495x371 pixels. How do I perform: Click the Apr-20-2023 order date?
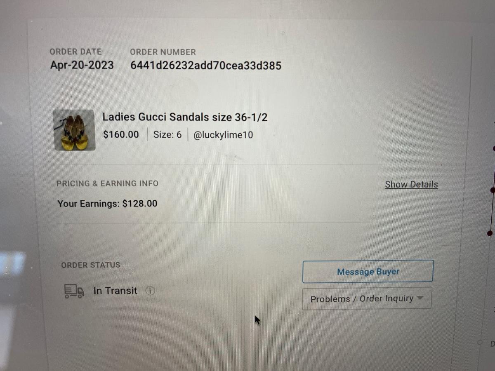(x=82, y=65)
